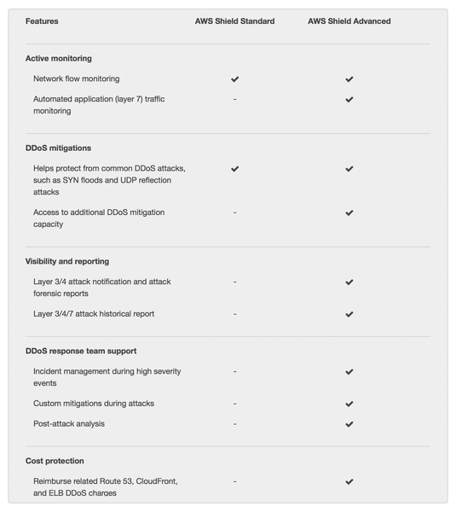
Task: Click the Advanced checkmark for Layer 3/4/7 historical report
Action: 349,314
